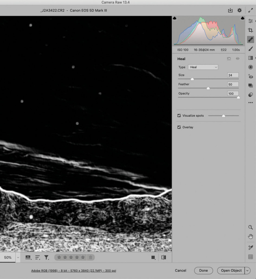This screenshot has width=256, height=279.
Task: Open the filter funnel icon
Action: pos(46,257)
